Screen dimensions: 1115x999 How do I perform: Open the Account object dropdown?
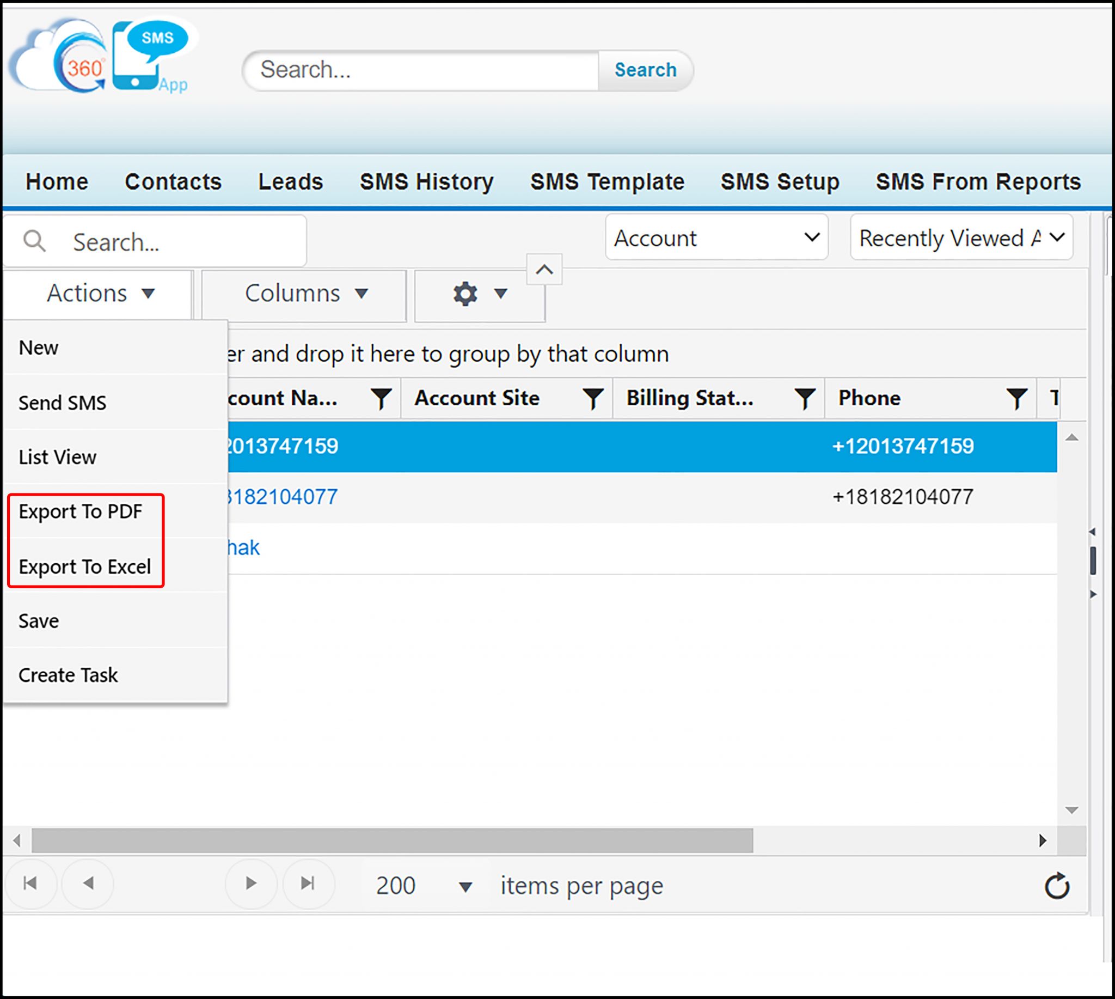[716, 237]
